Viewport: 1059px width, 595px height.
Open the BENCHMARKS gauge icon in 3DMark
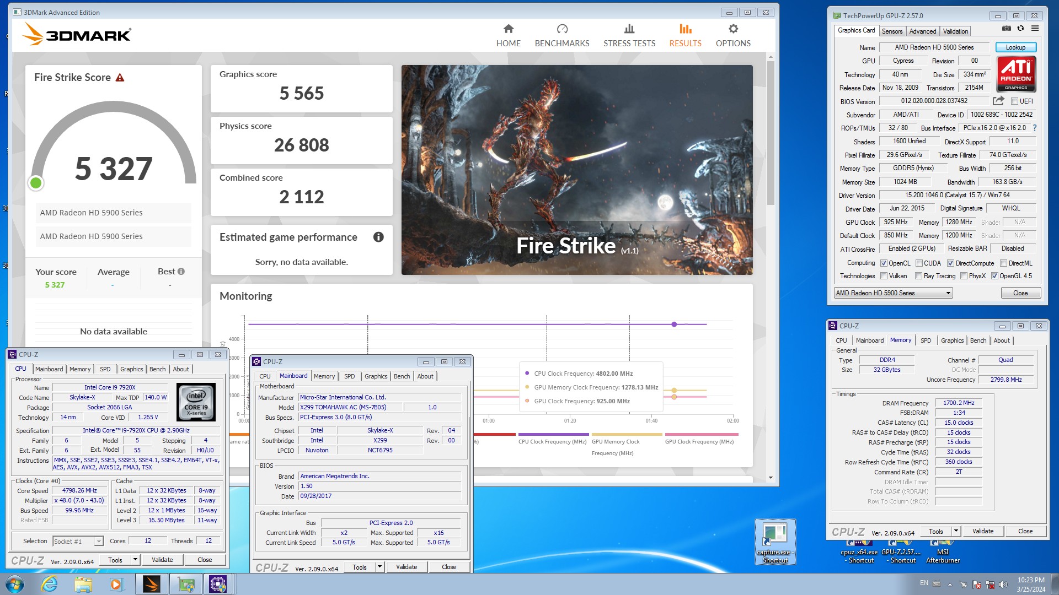point(562,29)
